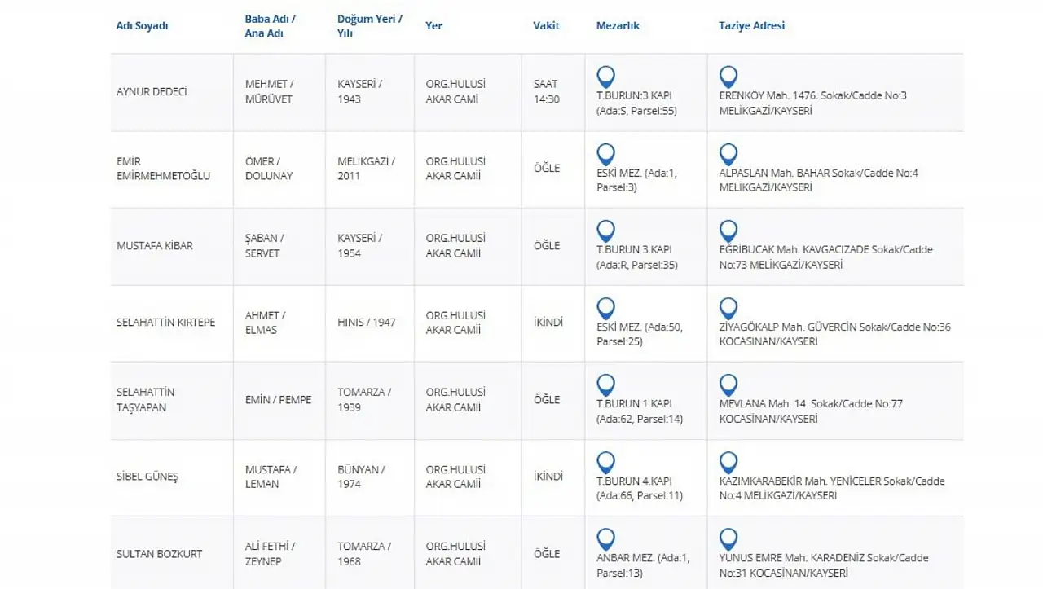
Task: Click the Adı Soyadı column header
Action: pyautogui.click(x=142, y=26)
